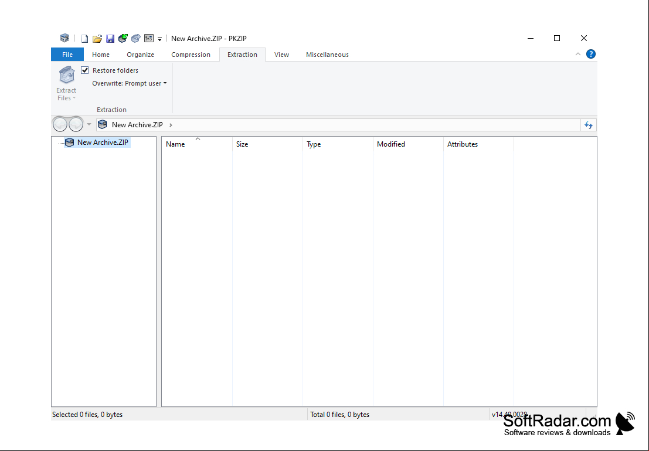The width and height of the screenshot is (649, 451).
Task: Save archive using the floppy disk icon
Action: pyautogui.click(x=110, y=39)
